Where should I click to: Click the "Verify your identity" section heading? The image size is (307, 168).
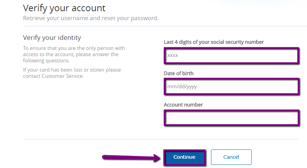click(x=52, y=38)
